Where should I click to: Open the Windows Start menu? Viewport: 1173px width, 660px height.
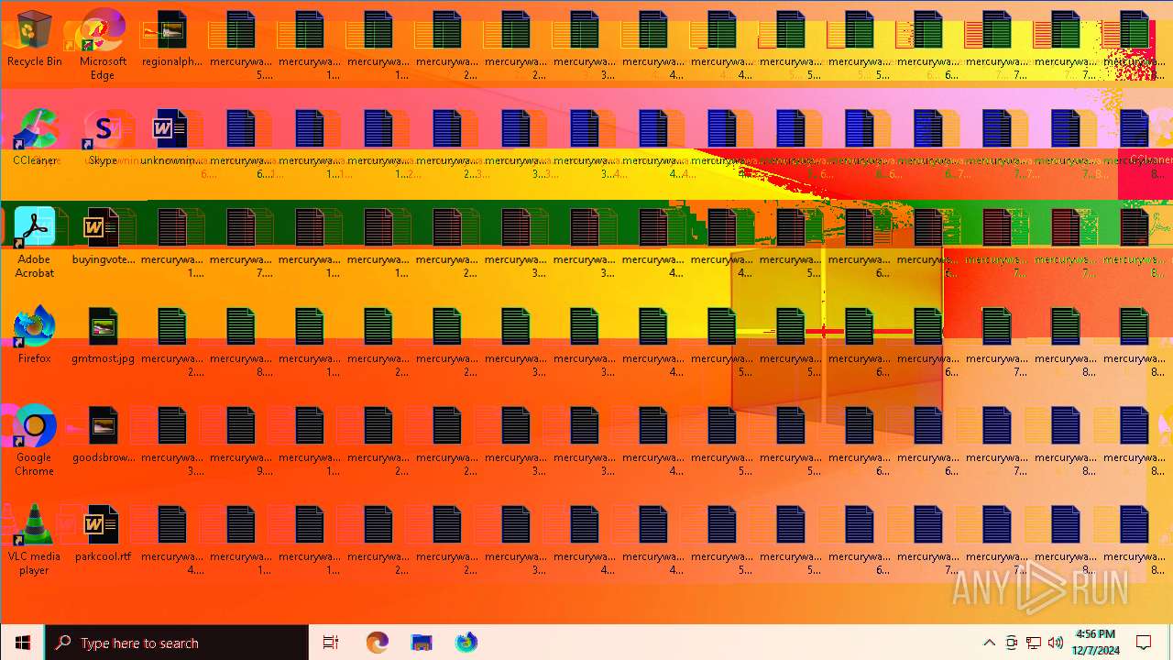tap(22, 643)
